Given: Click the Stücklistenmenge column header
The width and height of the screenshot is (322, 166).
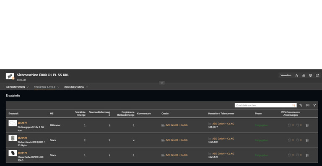Looking at the screenshot, I should click(x=80, y=114).
